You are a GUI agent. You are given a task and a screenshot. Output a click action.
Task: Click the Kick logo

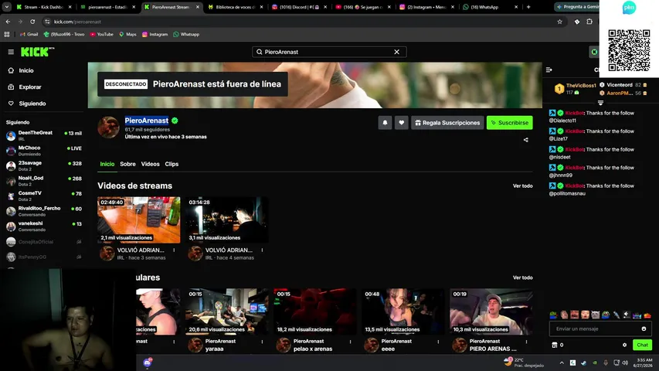point(37,52)
